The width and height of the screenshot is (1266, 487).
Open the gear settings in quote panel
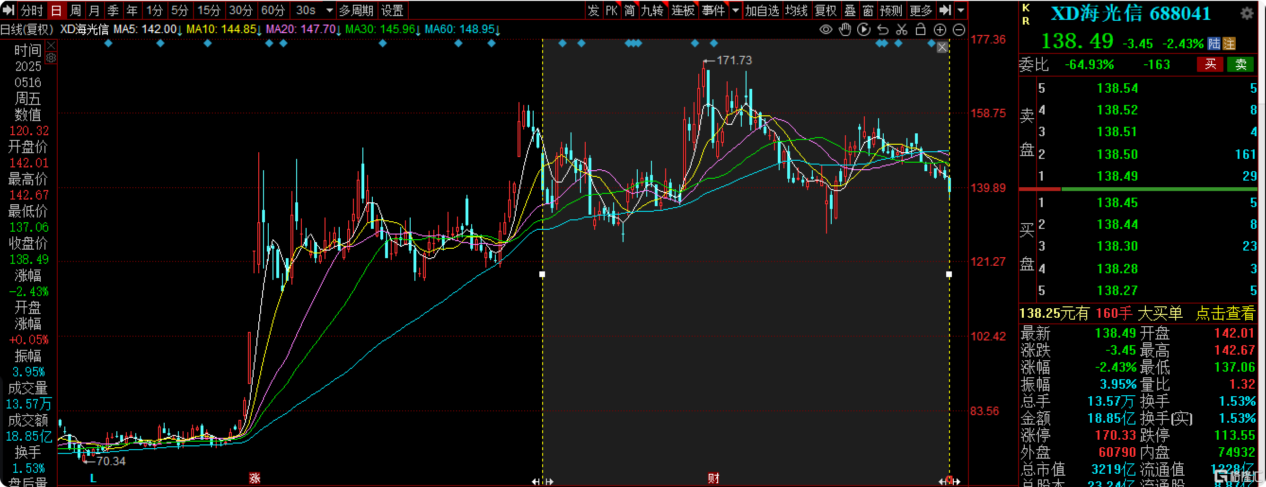pos(1247,13)
